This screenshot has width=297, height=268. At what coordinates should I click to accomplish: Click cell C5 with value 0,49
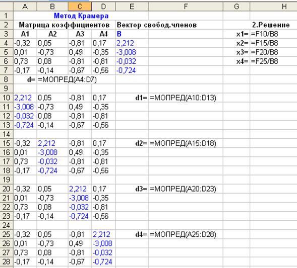click(80, 52)
